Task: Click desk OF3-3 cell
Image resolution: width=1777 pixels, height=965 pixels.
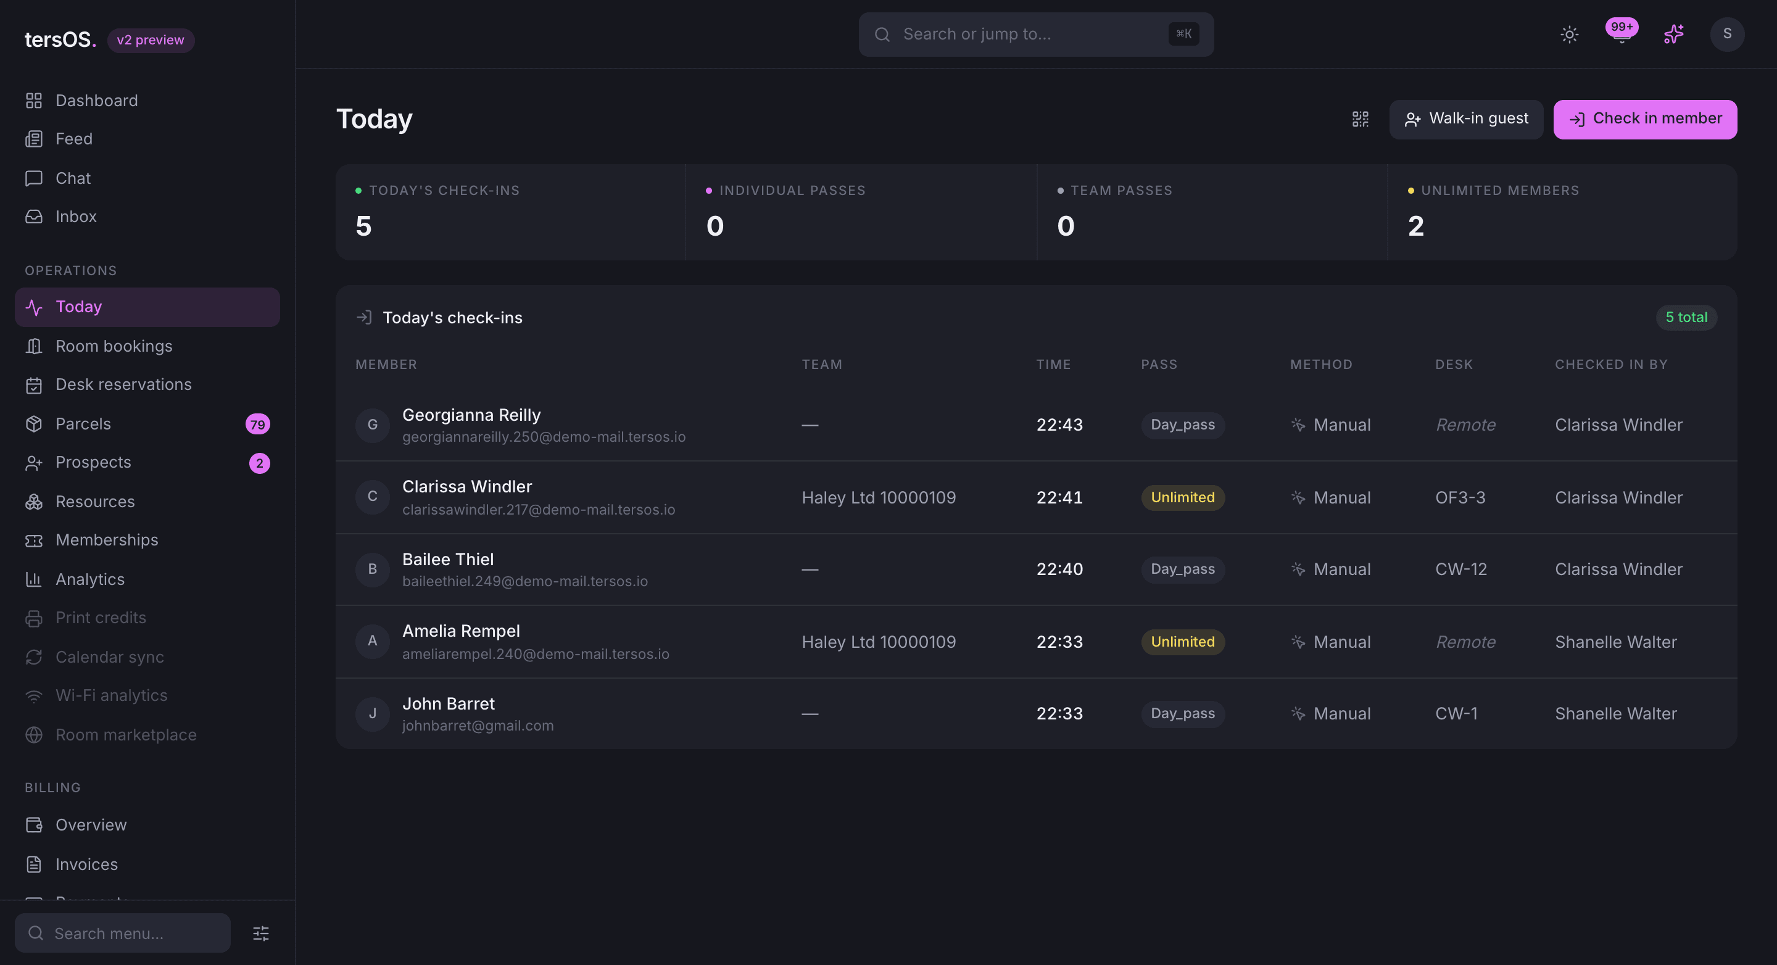Action: (1460, 497)
